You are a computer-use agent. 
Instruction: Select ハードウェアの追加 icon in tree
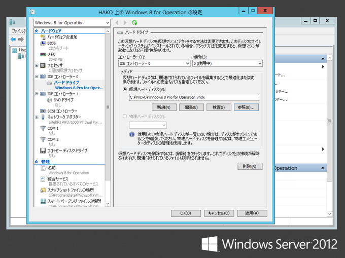(x=43, y=37)
